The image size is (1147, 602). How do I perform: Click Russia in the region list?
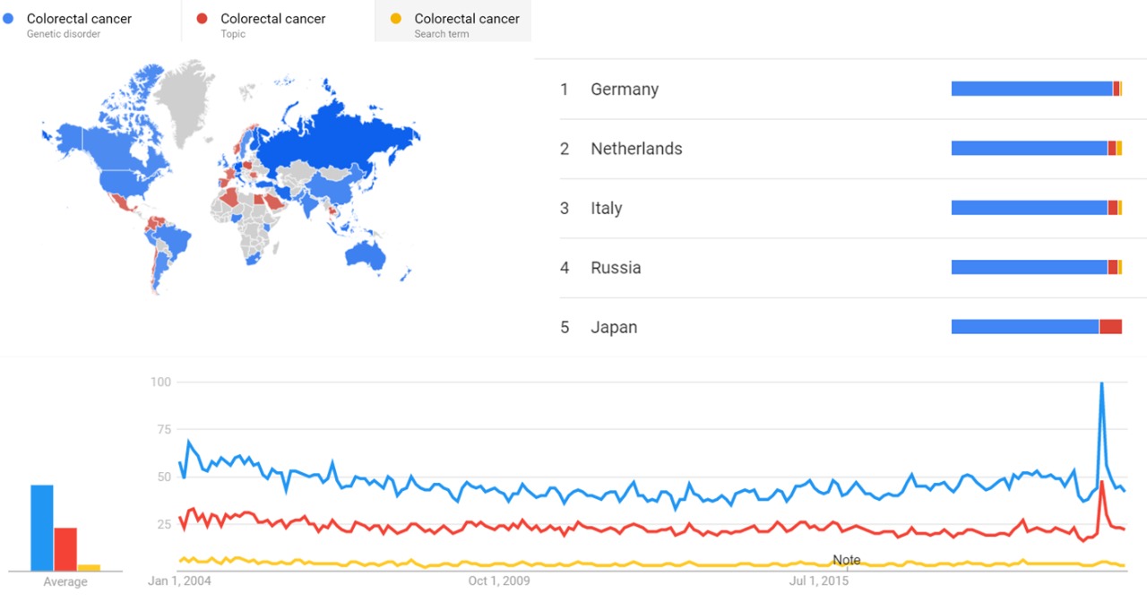point(616,268)
